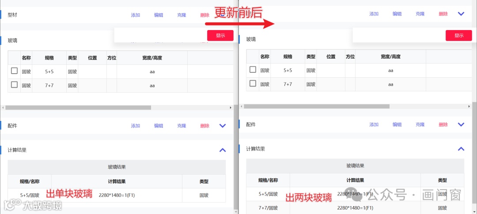Click the 规格 column header in right pane

tap(288, 56)
